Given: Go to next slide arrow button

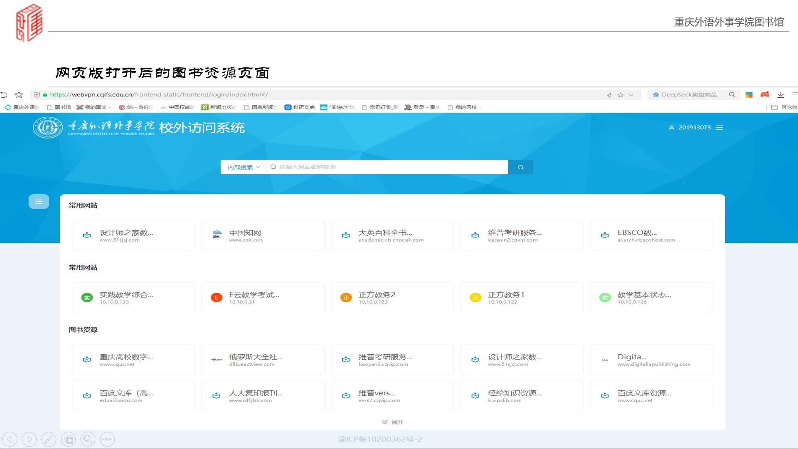Looking at the screenshot, I should tap(29, 439).
